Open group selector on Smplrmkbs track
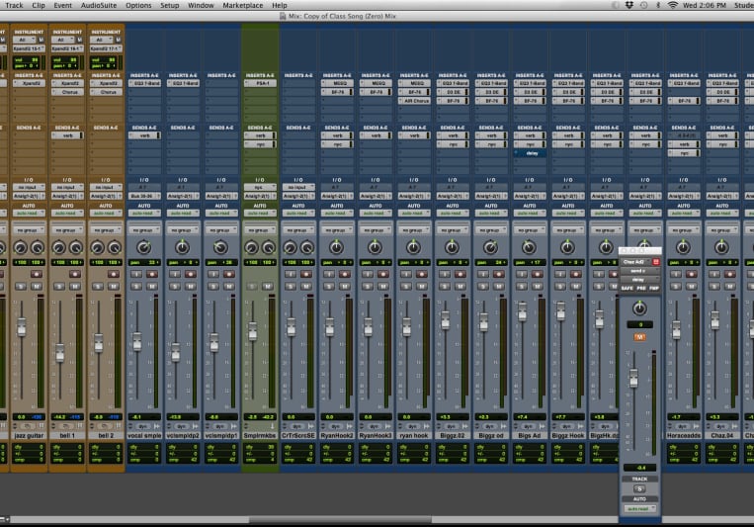This screenshot has width=754, height=527. click(260, 230)
